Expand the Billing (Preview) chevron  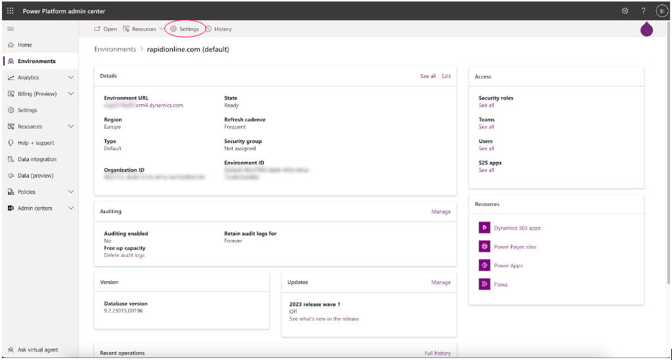click(x=71, y=94)
